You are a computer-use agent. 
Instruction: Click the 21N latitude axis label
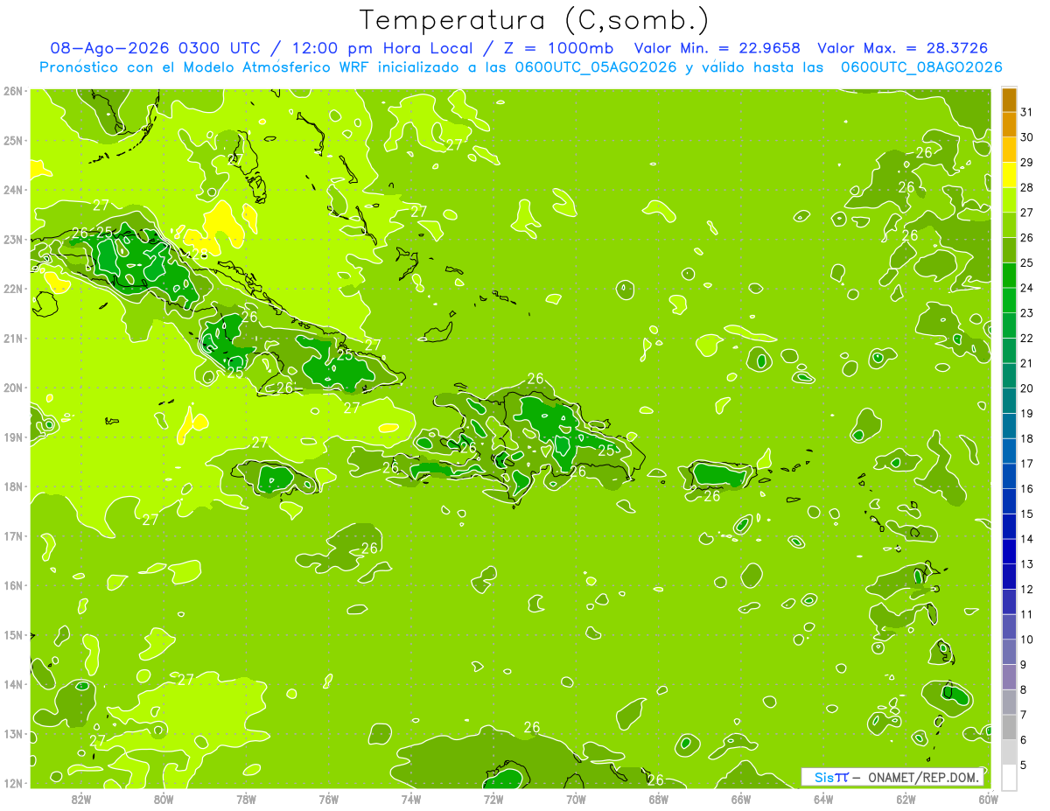[x=13, y=338]
